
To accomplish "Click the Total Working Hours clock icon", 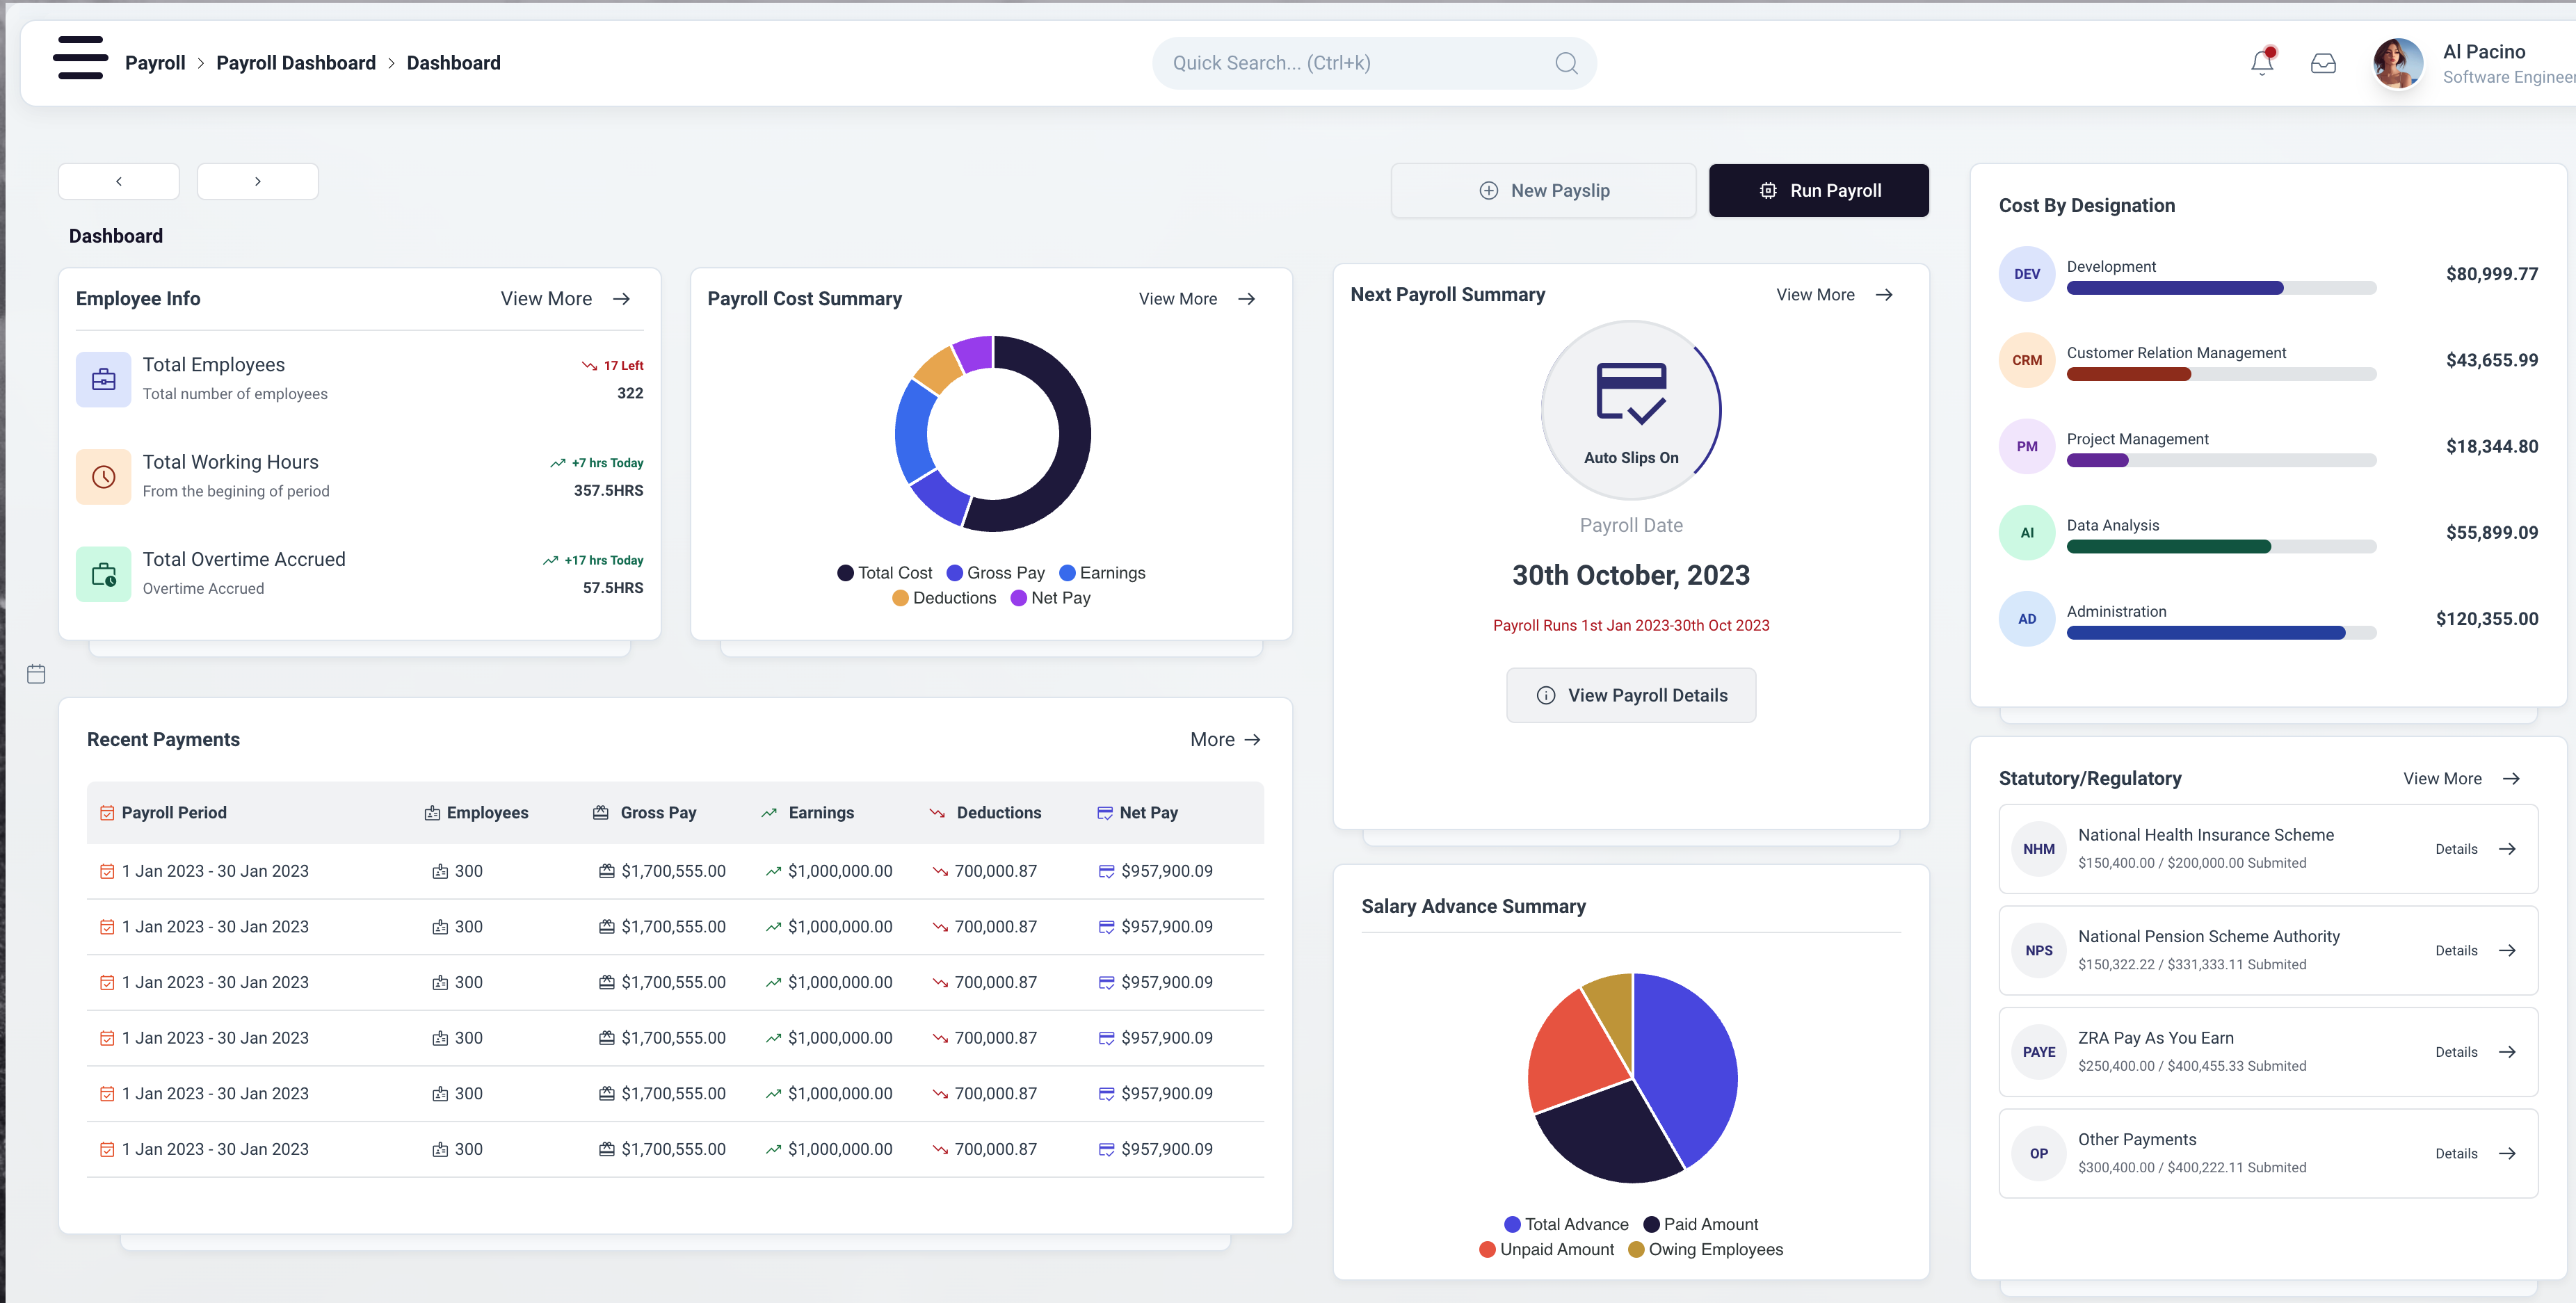I will point(103,477).
